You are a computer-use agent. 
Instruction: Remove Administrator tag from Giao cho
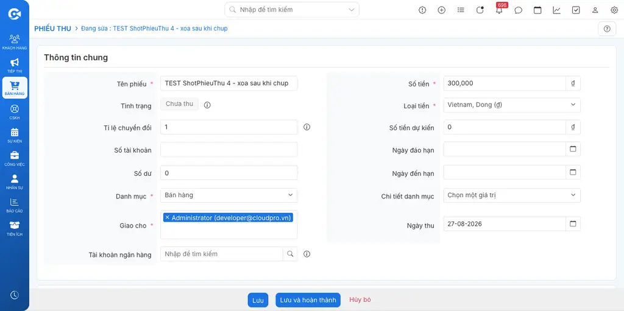coord(167,217)
